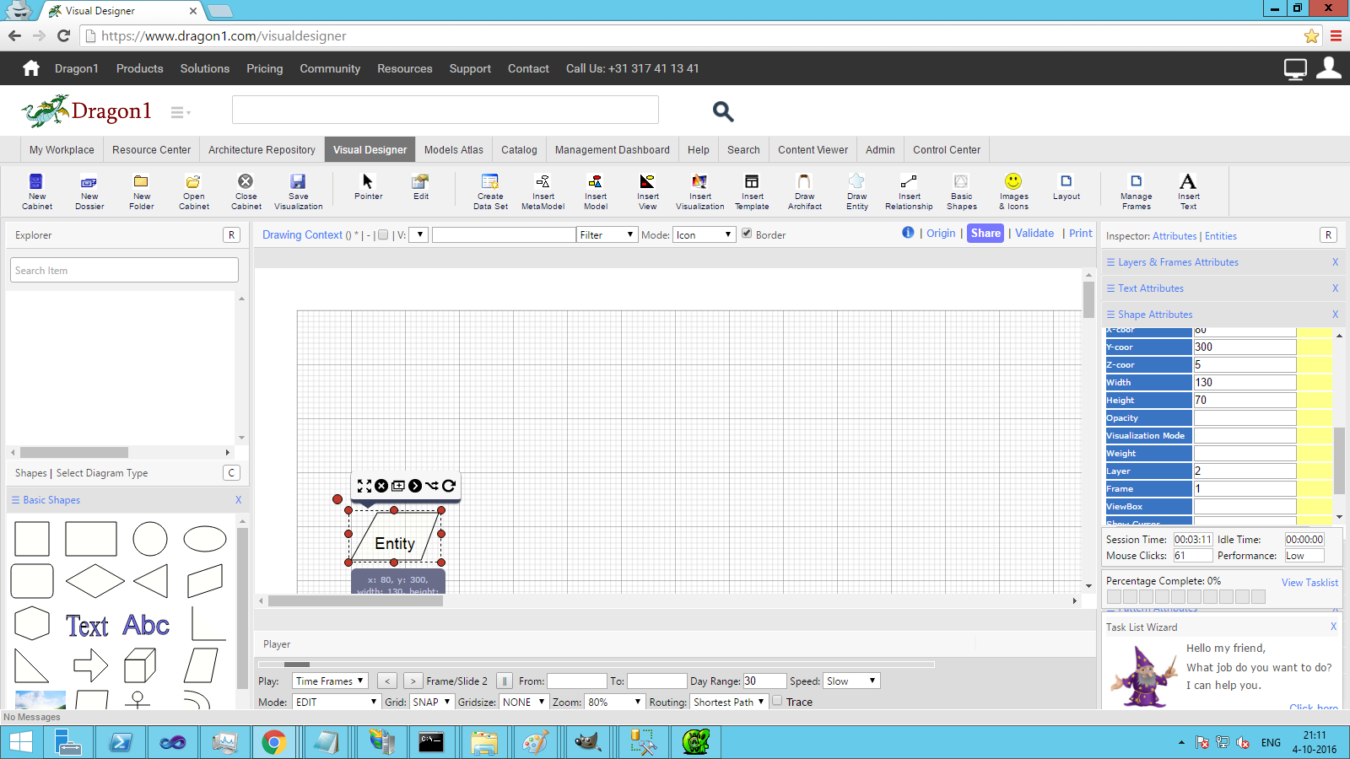Open Chrome from the Windows taskbar

(273, 742)
